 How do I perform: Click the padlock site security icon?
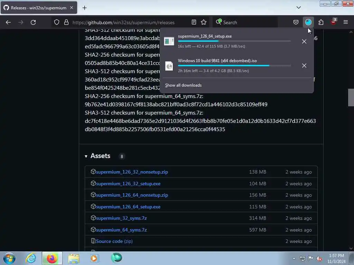66,22
